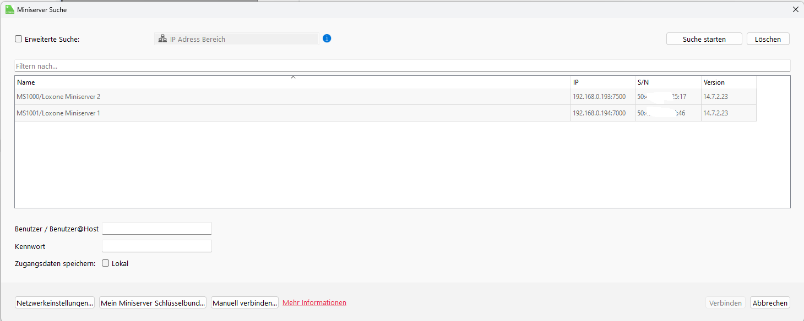Viewport: 804px width, 321px height.
Task: Click IP cell 192.168.0.194:7000
Action: pos(603,113)
